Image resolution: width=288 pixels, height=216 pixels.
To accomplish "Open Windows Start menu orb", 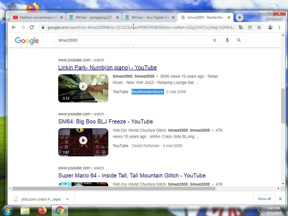I will tap(8, 210).
